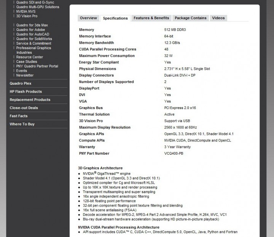
Task: Click the 'CUDA Parallel Processing Cores' label
Action: (x=107, y=49)
